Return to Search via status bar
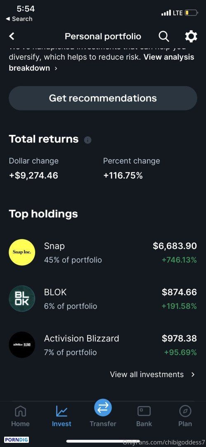The image size is (206, 447). click(19, 19)
